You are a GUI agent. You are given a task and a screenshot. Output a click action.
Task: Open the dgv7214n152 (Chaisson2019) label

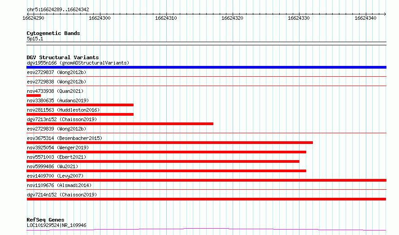[x=62, y=195]
